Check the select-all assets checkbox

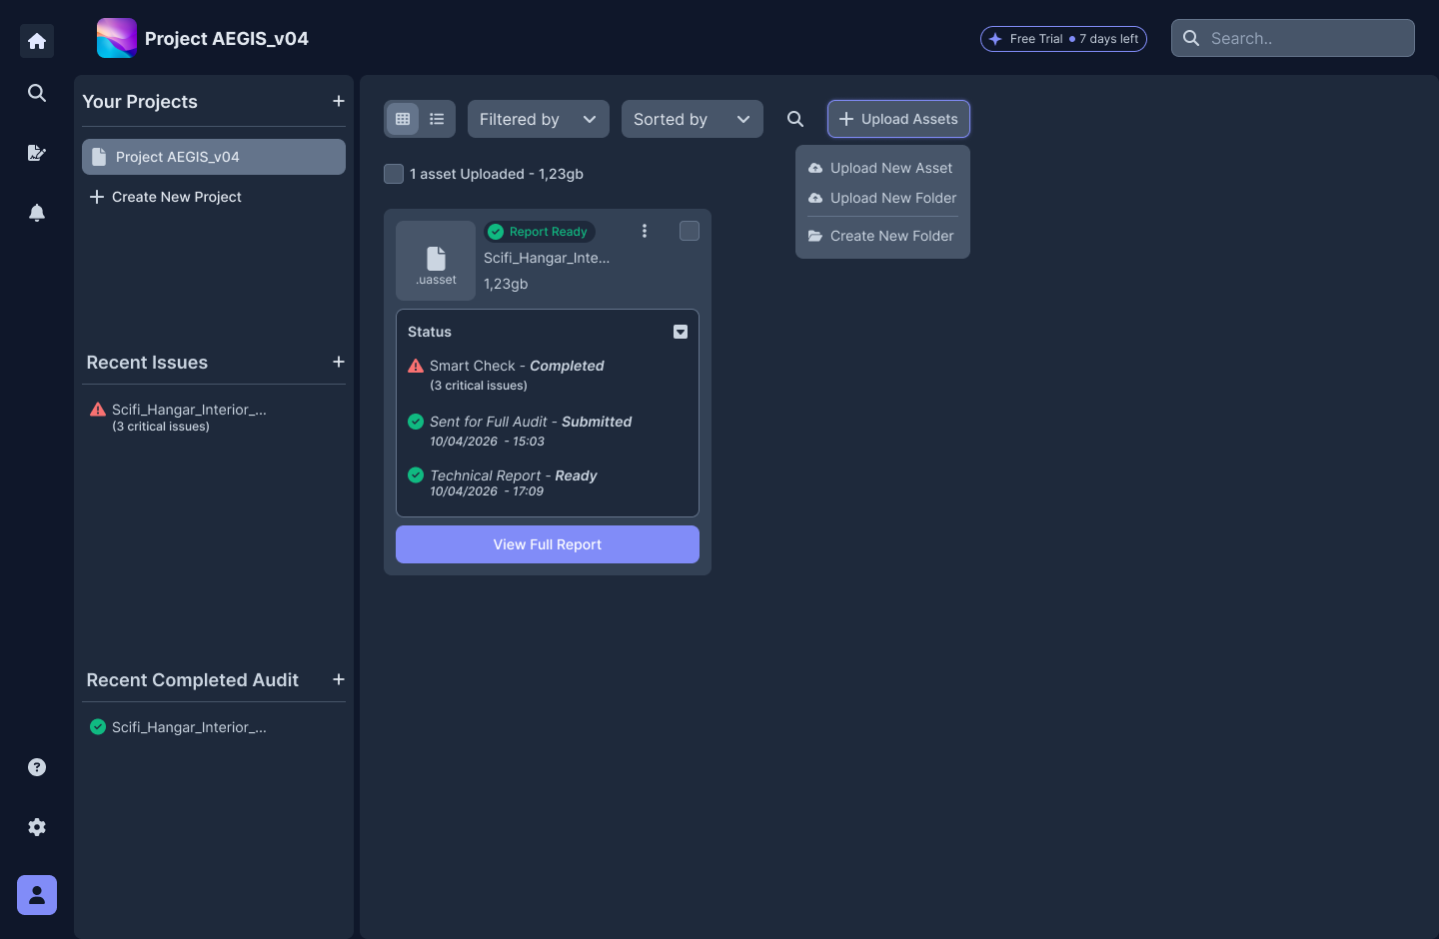tap(394, 174)
